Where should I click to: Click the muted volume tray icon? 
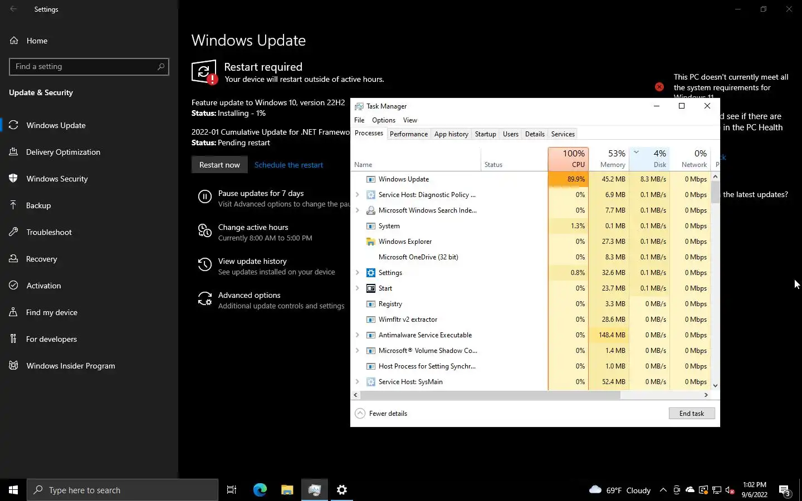click(x=730, y=490)
